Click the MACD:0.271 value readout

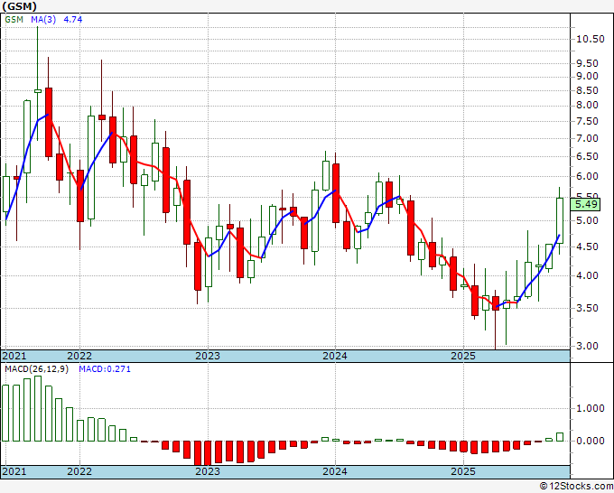coord(105,369)
